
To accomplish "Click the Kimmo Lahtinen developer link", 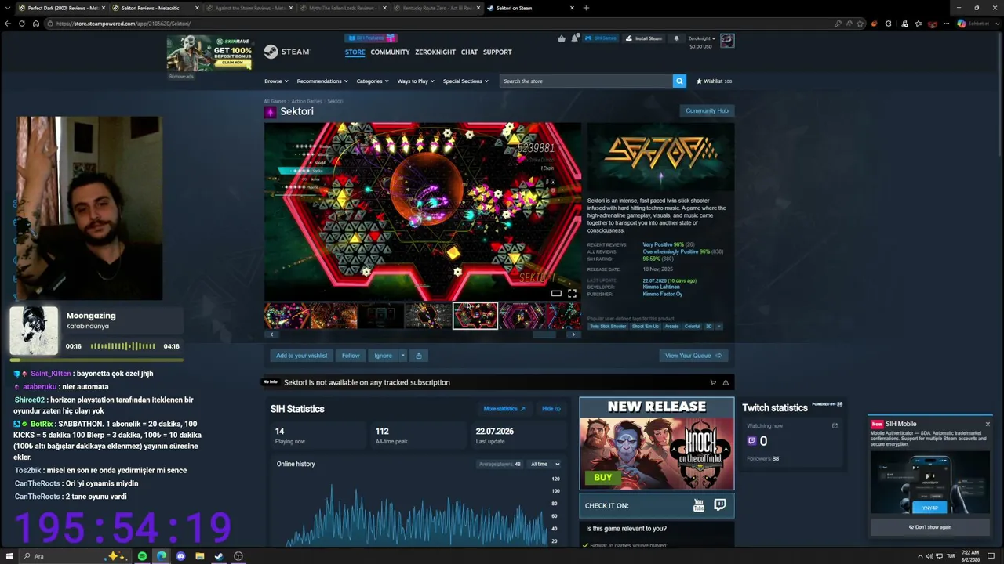I will pyautogui.click(x=661, y=287).
